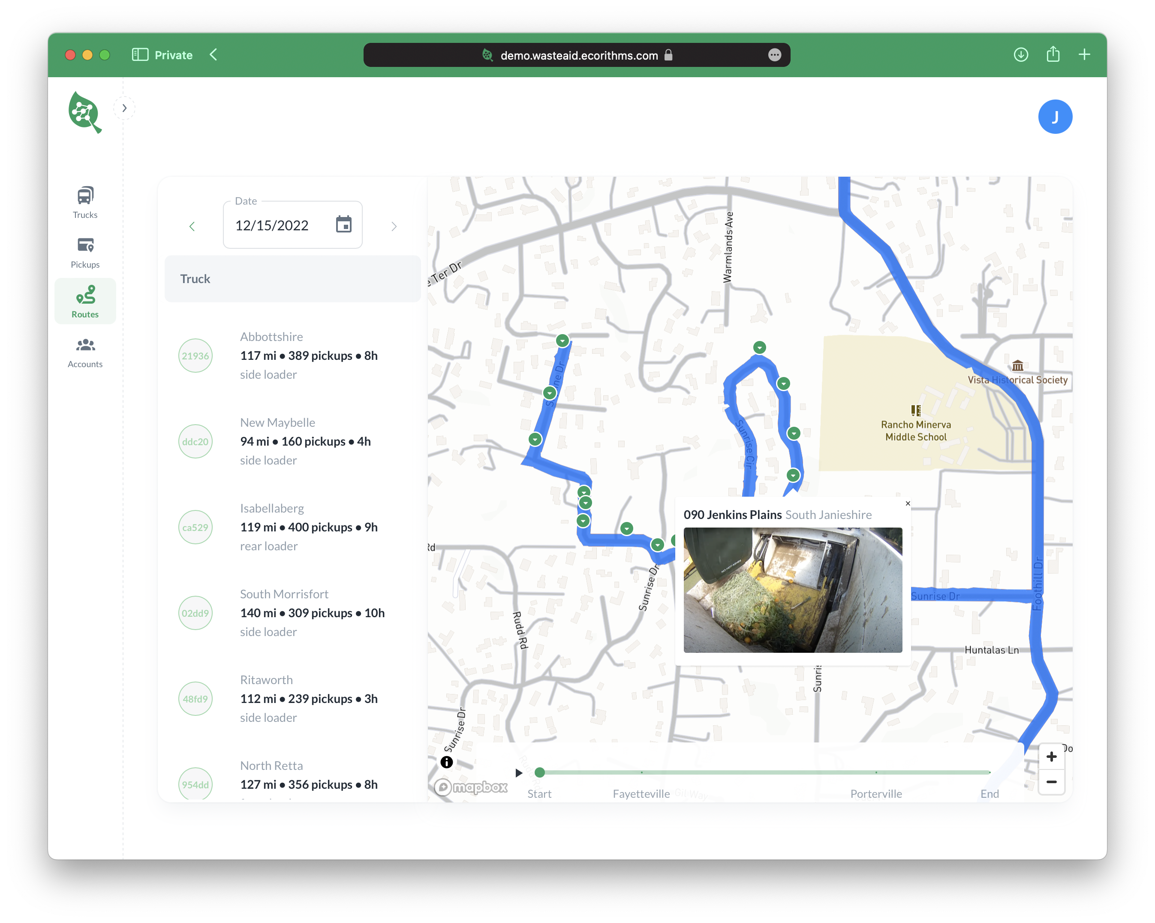
Task: Select truck 21936 badge
Action: pos(195,356)
